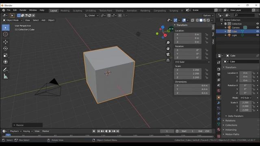Uncheck the Collection checkbox in outliner

coord(225,24)
